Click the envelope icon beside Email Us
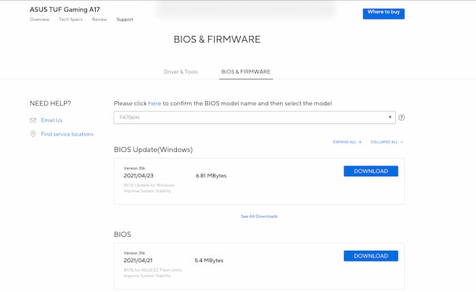The width and height of the screenshot is (476, 292). pos(33,120)
